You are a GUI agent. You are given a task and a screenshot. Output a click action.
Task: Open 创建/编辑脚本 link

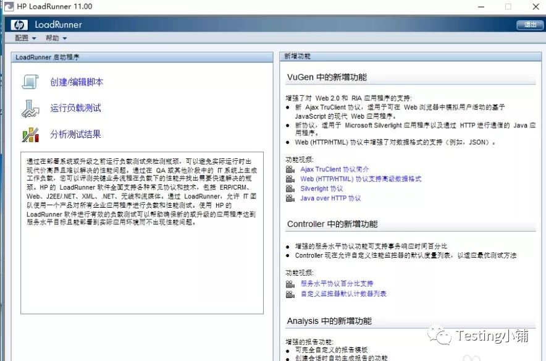(x=77, y=82)
